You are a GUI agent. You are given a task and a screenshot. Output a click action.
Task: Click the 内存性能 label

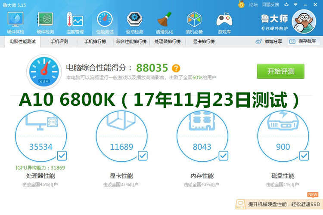202,176
